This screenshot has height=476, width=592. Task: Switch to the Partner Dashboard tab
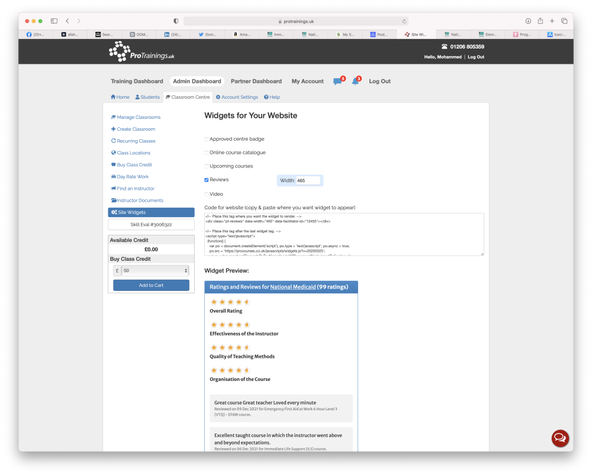coord(256,81)
